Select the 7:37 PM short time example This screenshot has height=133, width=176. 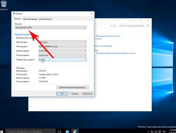[42, 78]
